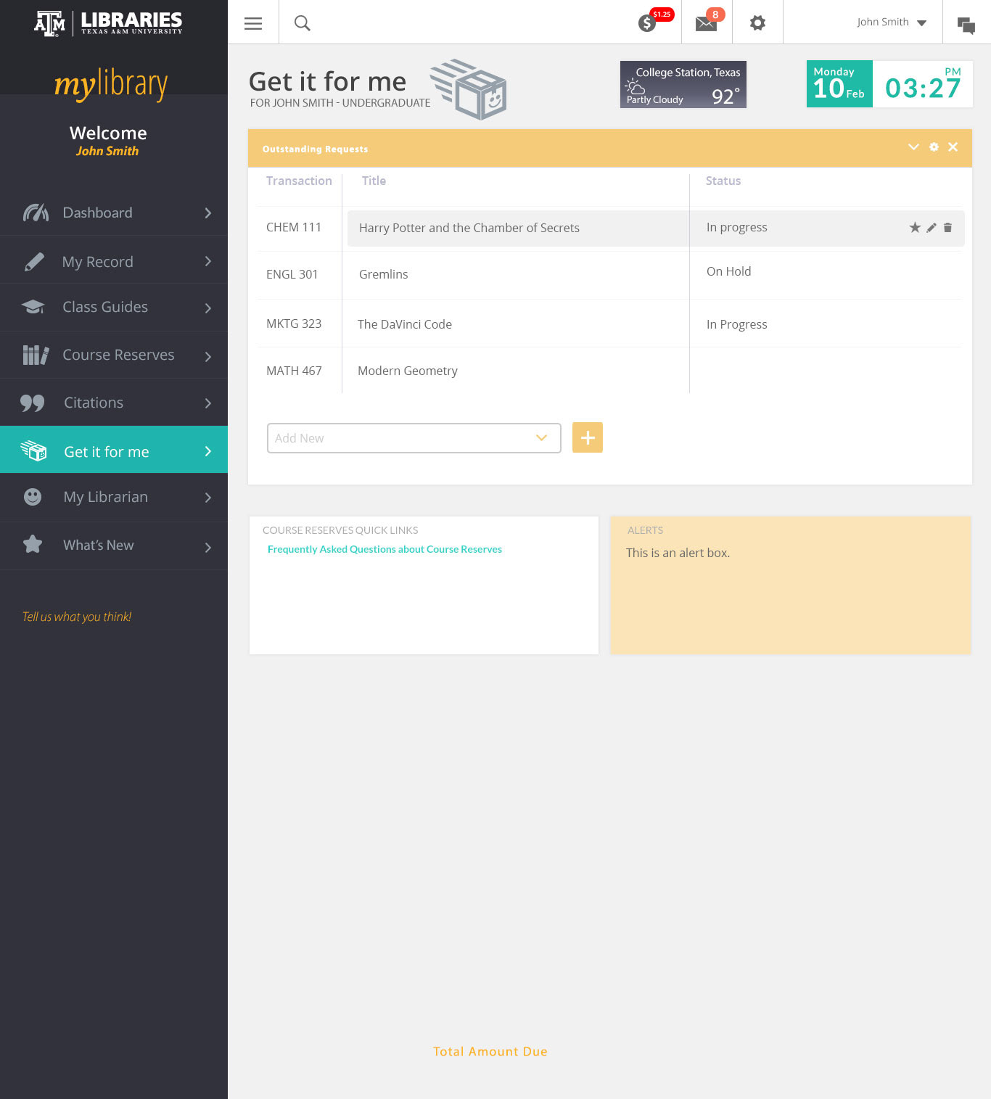Viewport: 991px width, 1099px height.
Task: Click the Modern Geometry title
Action: (408, 371)
